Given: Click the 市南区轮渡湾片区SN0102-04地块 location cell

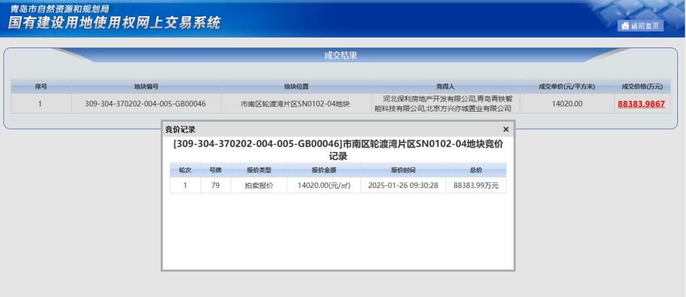Looking at the screenshot, I should 296,104.
